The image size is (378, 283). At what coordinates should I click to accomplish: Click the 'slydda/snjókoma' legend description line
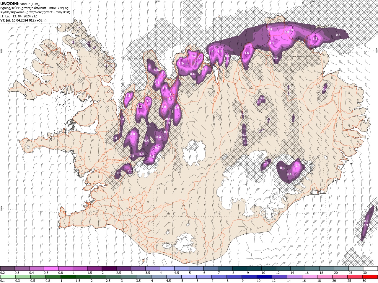click(x=35, y=12)
